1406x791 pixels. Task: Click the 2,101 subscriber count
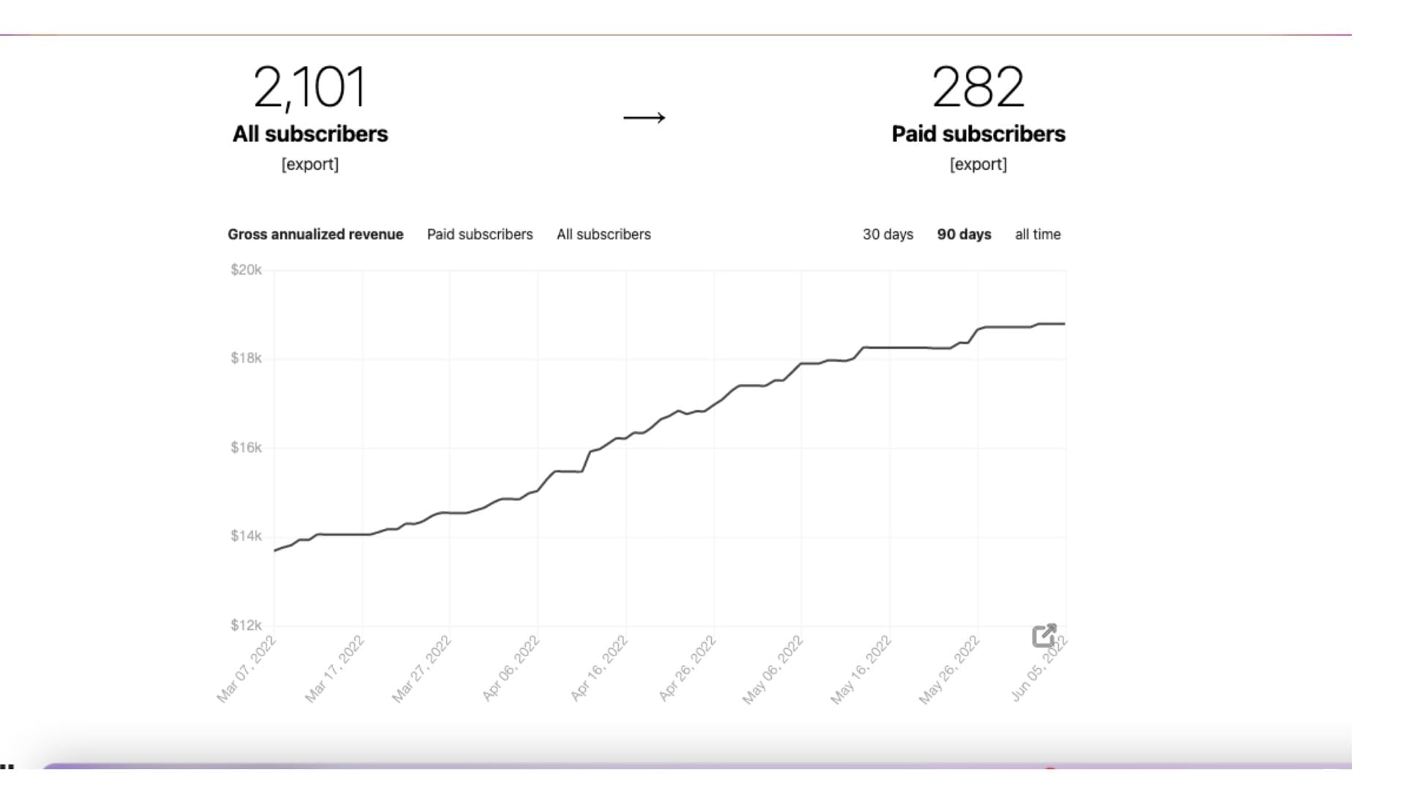(310, 87)
